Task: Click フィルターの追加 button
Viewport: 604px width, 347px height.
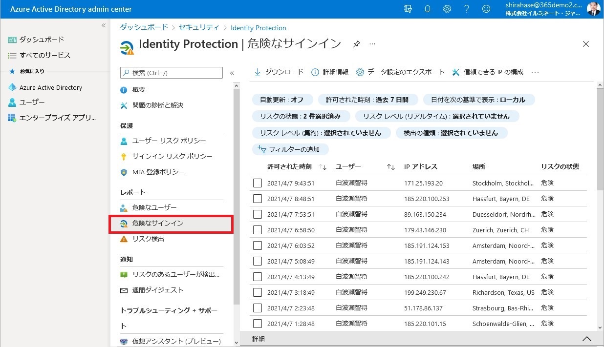Action: tap(290, 149)
